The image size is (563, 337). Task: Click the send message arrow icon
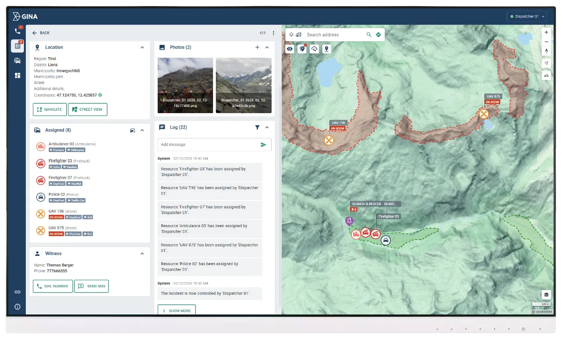pyautogui.click(x=263, y=145)
